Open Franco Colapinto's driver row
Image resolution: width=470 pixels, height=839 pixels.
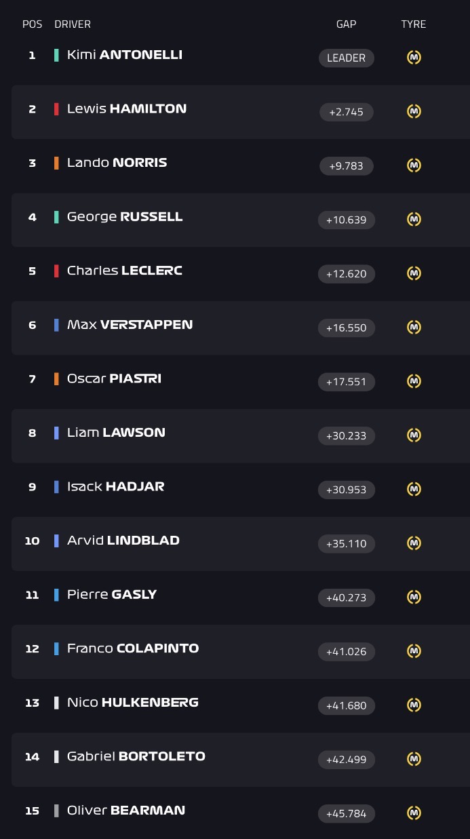(241, 652)
